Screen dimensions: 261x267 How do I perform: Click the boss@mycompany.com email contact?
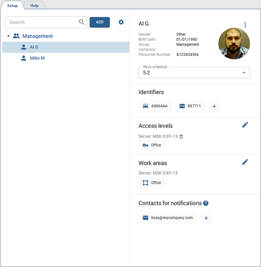point(168,218)
